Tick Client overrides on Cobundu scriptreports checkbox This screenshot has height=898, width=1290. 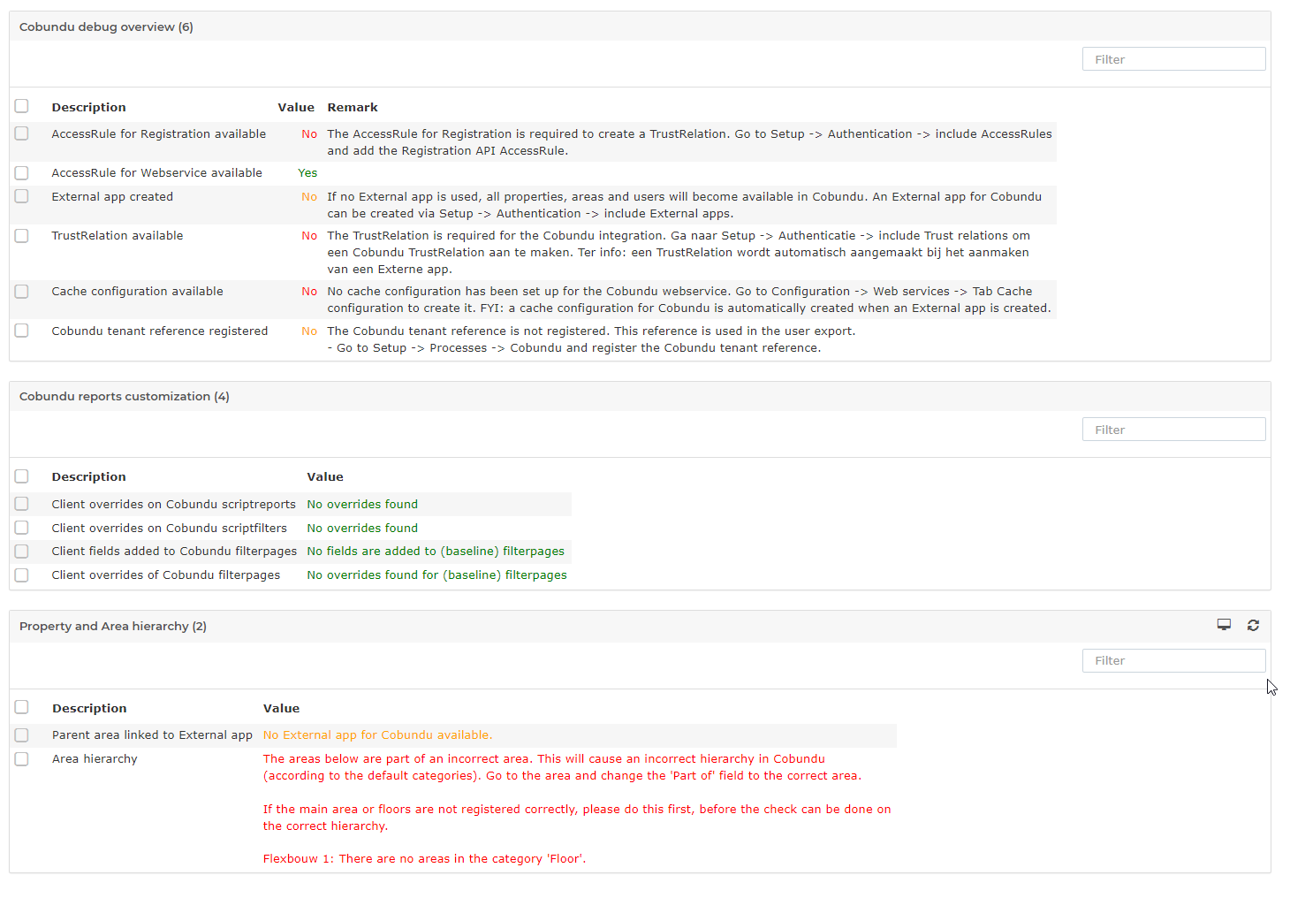pyautogui.click(x=22, y=504)
